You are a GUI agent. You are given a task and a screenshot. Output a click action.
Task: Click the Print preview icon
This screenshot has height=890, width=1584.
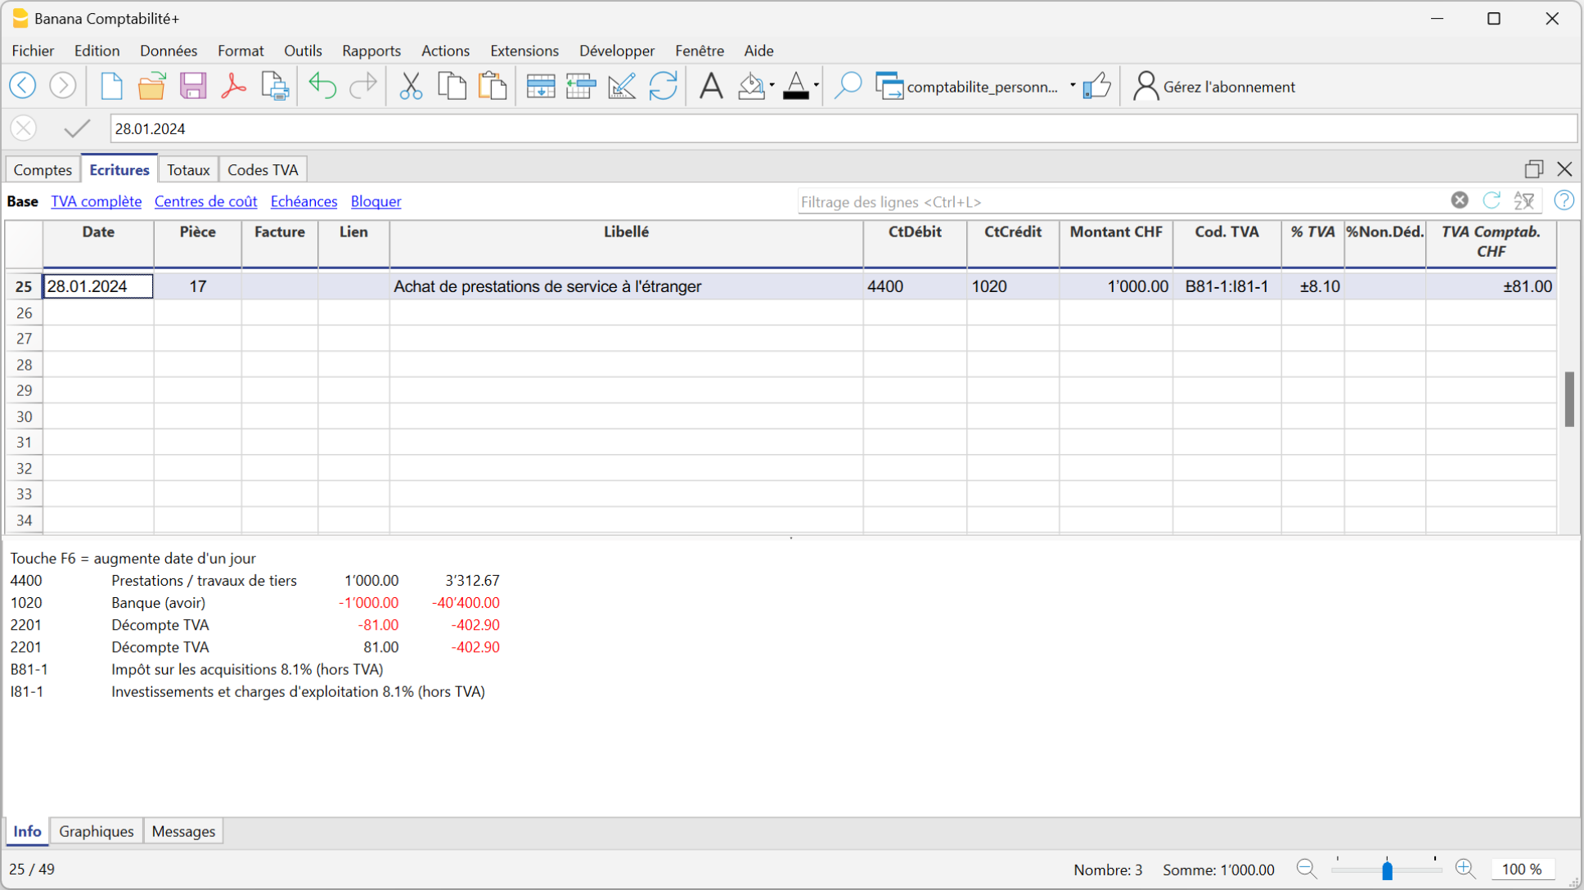[275, 86]
